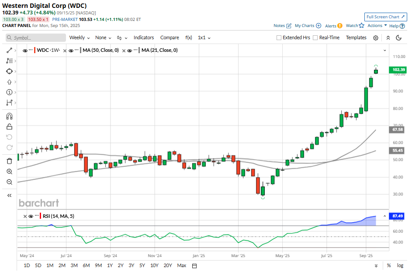Click the WDC red series color bar

[35, 50]
